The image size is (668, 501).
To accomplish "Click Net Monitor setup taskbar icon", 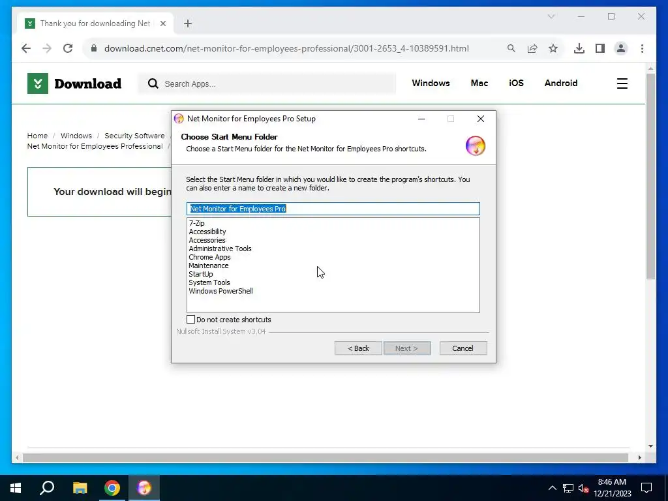I will (144, 488).
